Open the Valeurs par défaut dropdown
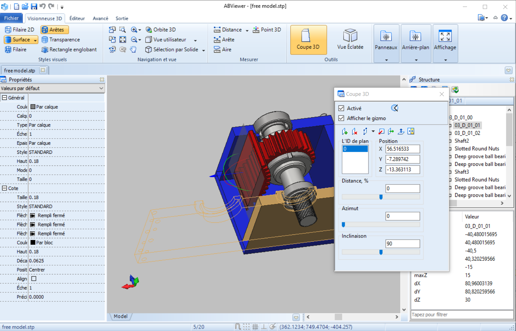 [52, 88]
